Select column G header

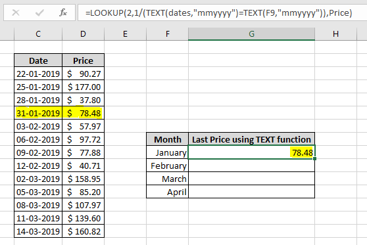(252, 34)
